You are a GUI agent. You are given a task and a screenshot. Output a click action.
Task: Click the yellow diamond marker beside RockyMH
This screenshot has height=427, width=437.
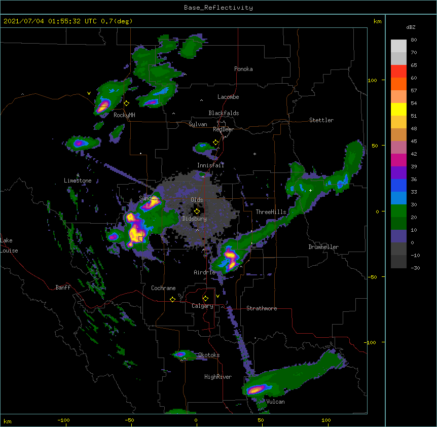pos(127,103)
